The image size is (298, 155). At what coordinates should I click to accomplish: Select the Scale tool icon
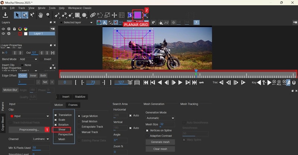[107, 15]
